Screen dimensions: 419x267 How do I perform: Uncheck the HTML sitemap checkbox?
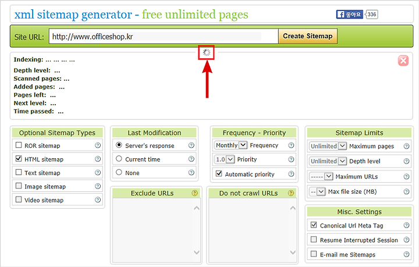pos(19,159)
